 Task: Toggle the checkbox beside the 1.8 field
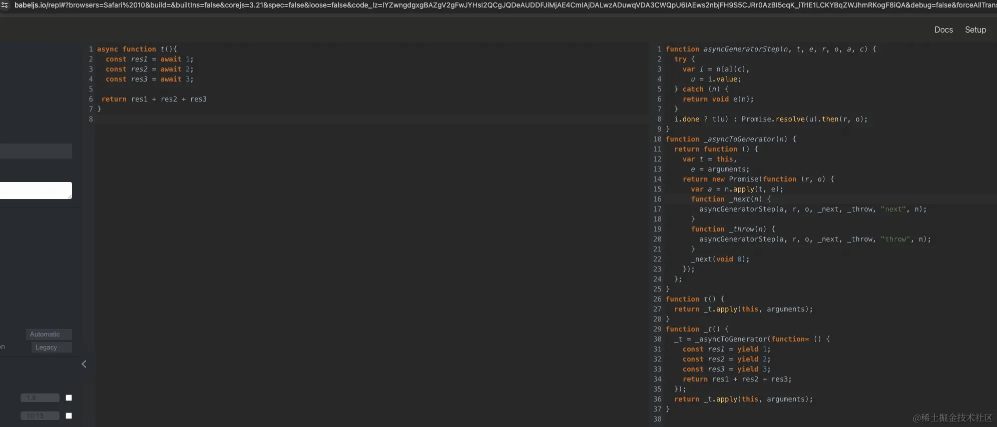(69, 398)
